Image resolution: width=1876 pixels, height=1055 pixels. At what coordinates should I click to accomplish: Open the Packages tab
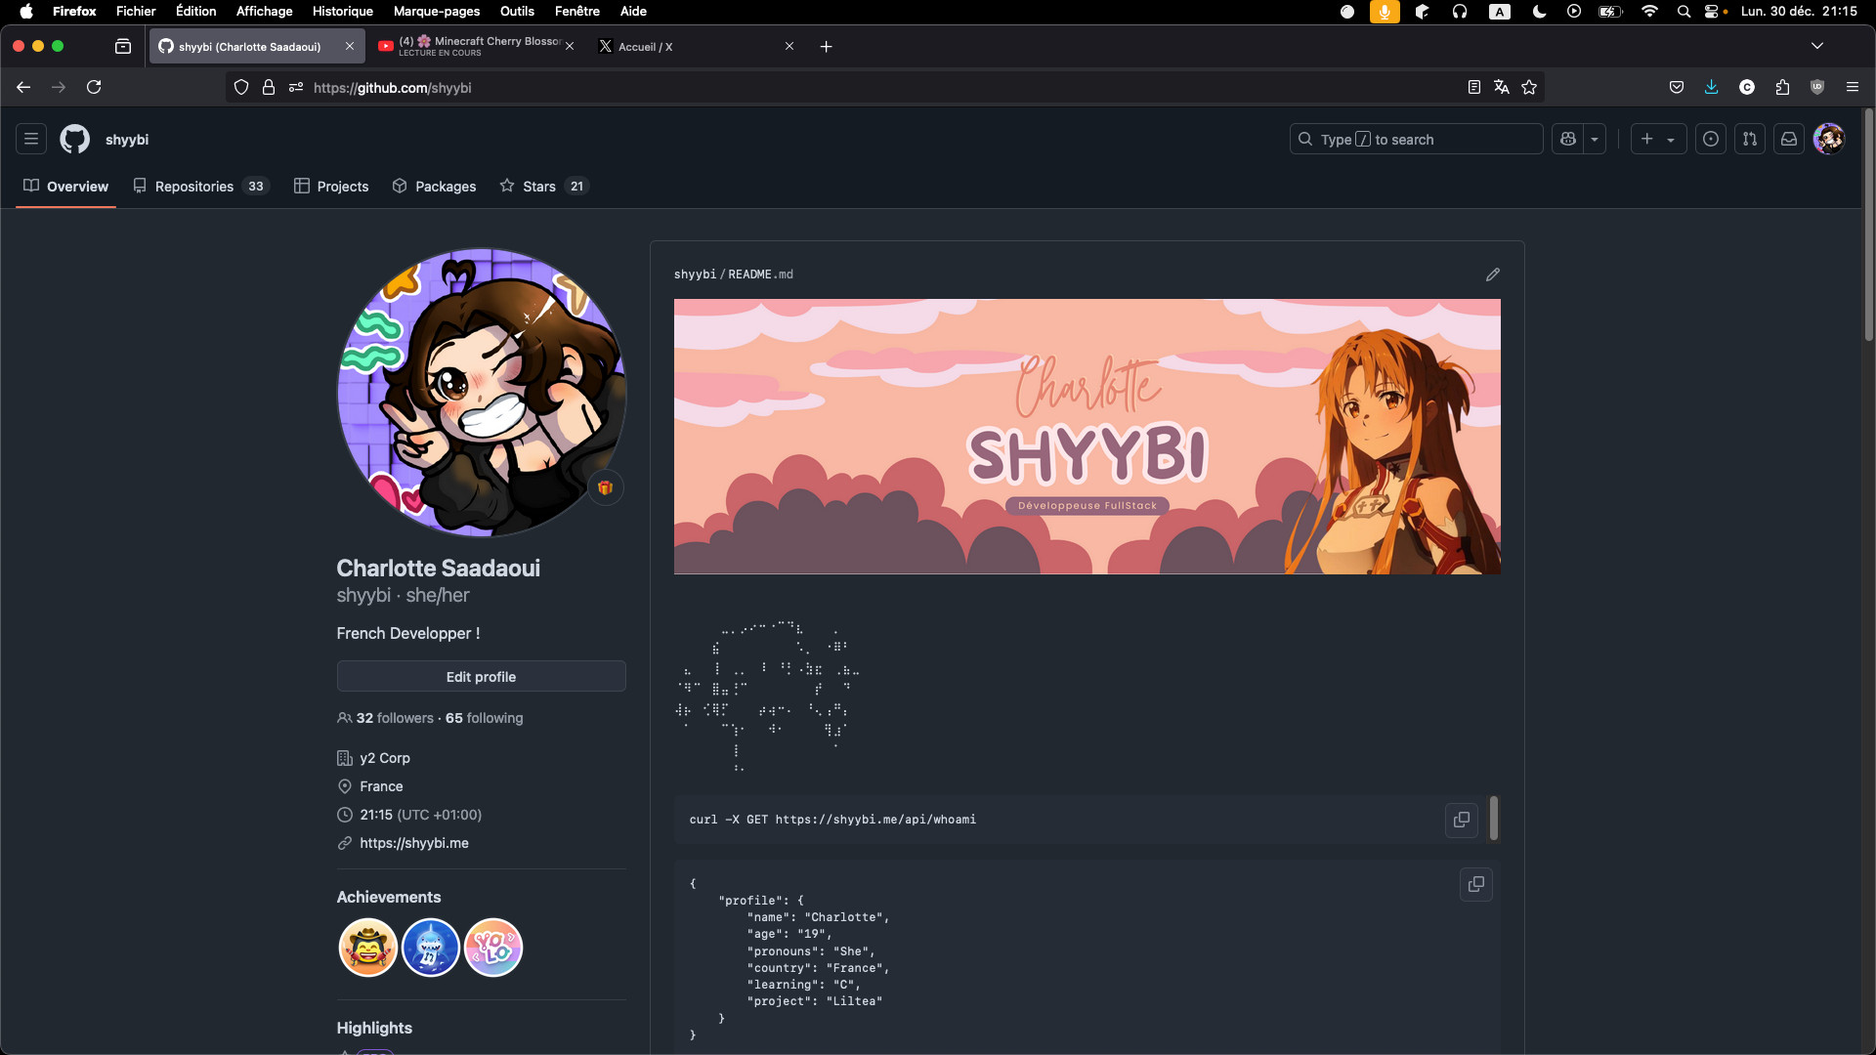[434, 186]
